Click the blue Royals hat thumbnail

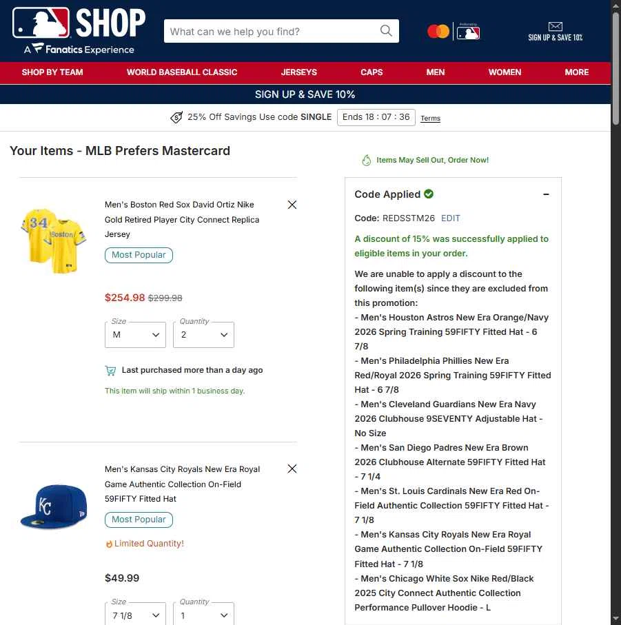(x=53, y=507)
